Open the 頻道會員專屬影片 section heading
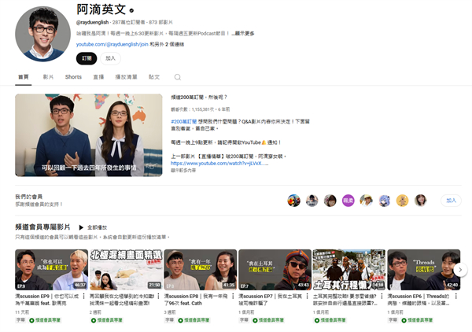The image size is (472, 332). tap(42, 227)
